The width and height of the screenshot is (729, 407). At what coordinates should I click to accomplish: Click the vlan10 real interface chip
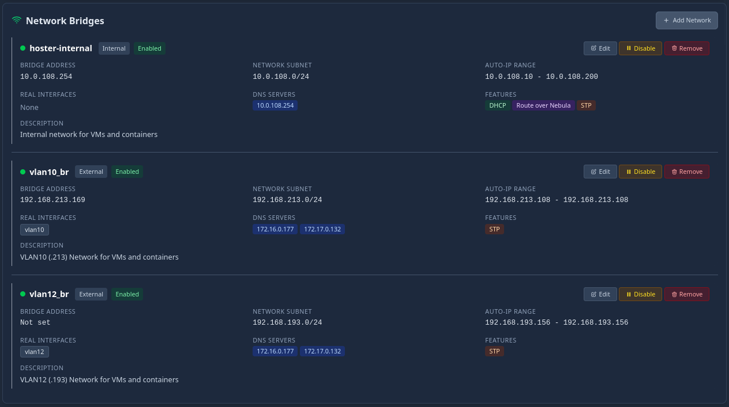point(35,229)
